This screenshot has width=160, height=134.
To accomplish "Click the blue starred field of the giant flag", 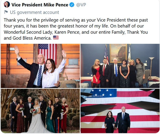I will click(101, 93).
